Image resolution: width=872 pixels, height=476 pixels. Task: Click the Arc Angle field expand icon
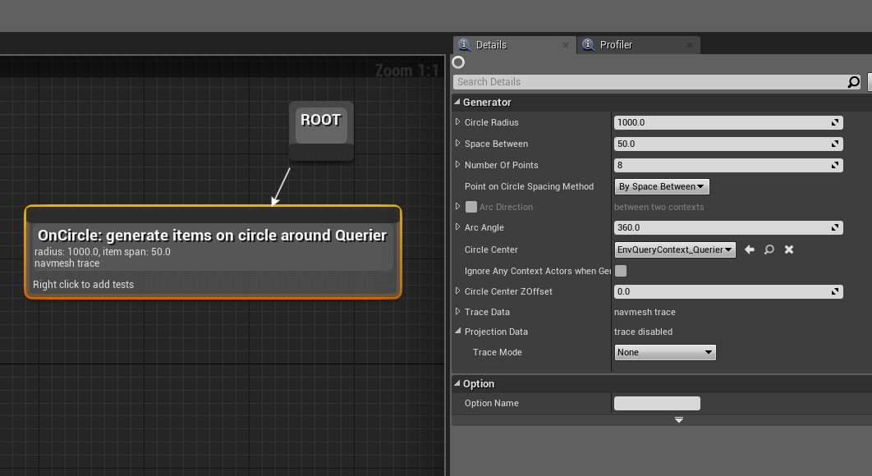click(835, 227)
